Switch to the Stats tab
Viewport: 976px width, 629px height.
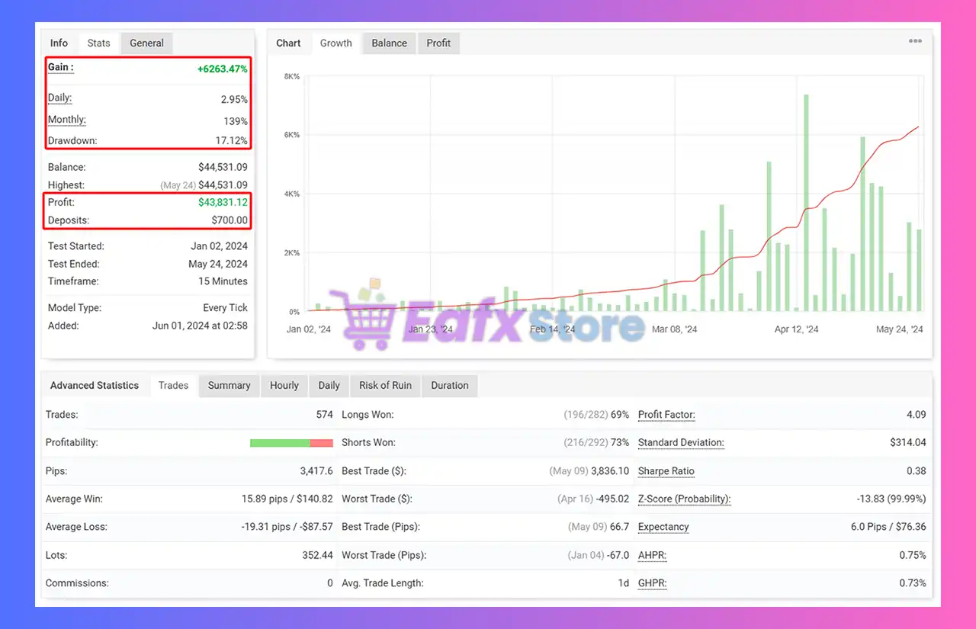tap(98, 43)
